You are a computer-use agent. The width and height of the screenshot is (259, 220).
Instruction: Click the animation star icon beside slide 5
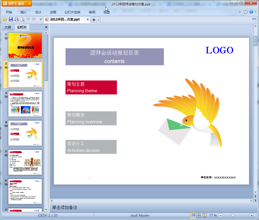click(x=6, y=155)
